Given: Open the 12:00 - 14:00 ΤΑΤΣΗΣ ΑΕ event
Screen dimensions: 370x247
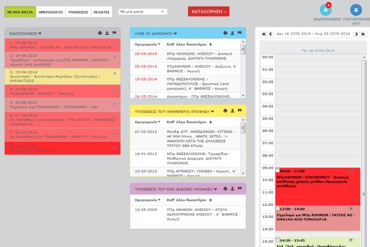Looking at the screenshot, I should pos(318,218).
